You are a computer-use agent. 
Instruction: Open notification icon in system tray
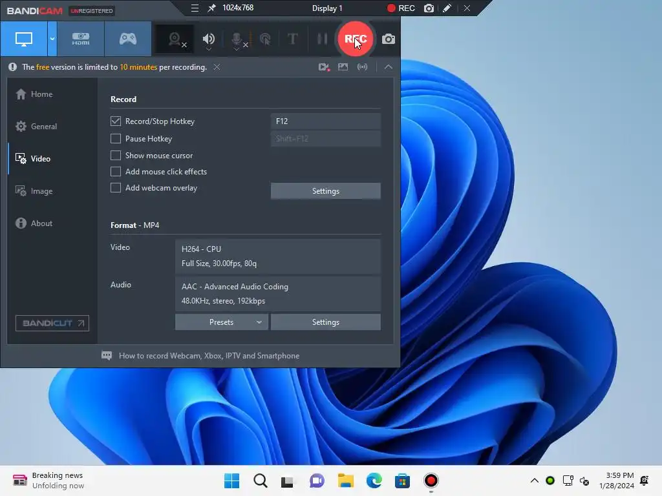pyautogui.click(x=645, y=480)
